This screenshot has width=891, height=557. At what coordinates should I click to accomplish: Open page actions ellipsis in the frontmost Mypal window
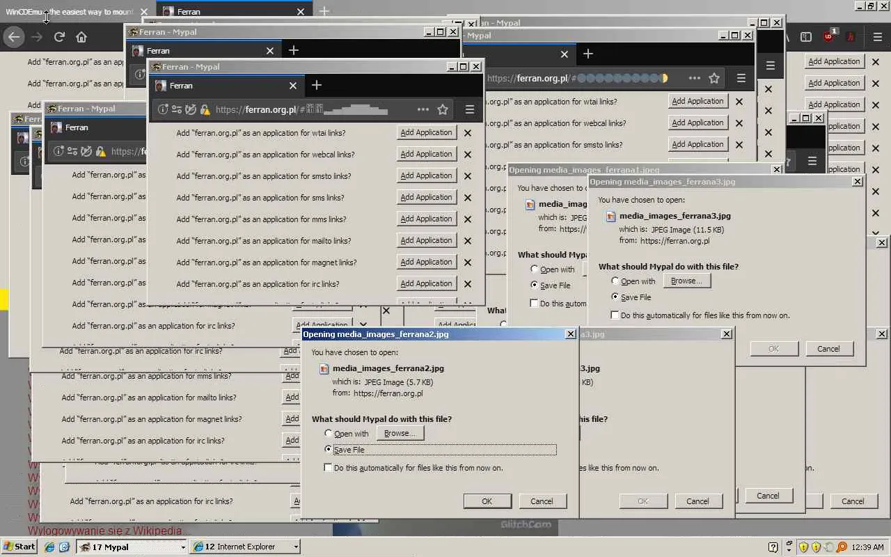pyautogui.click(x=423, y=109)
